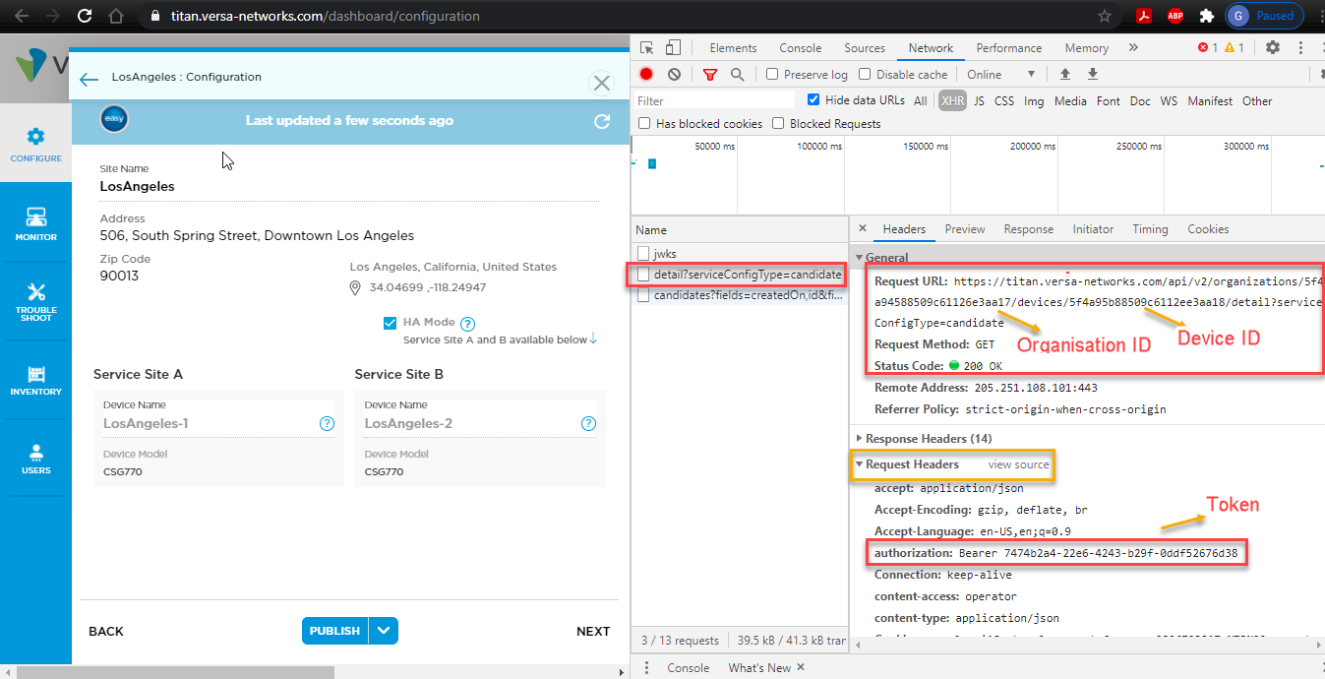
Task: Go to browser home icon
Action: (116, 16)
